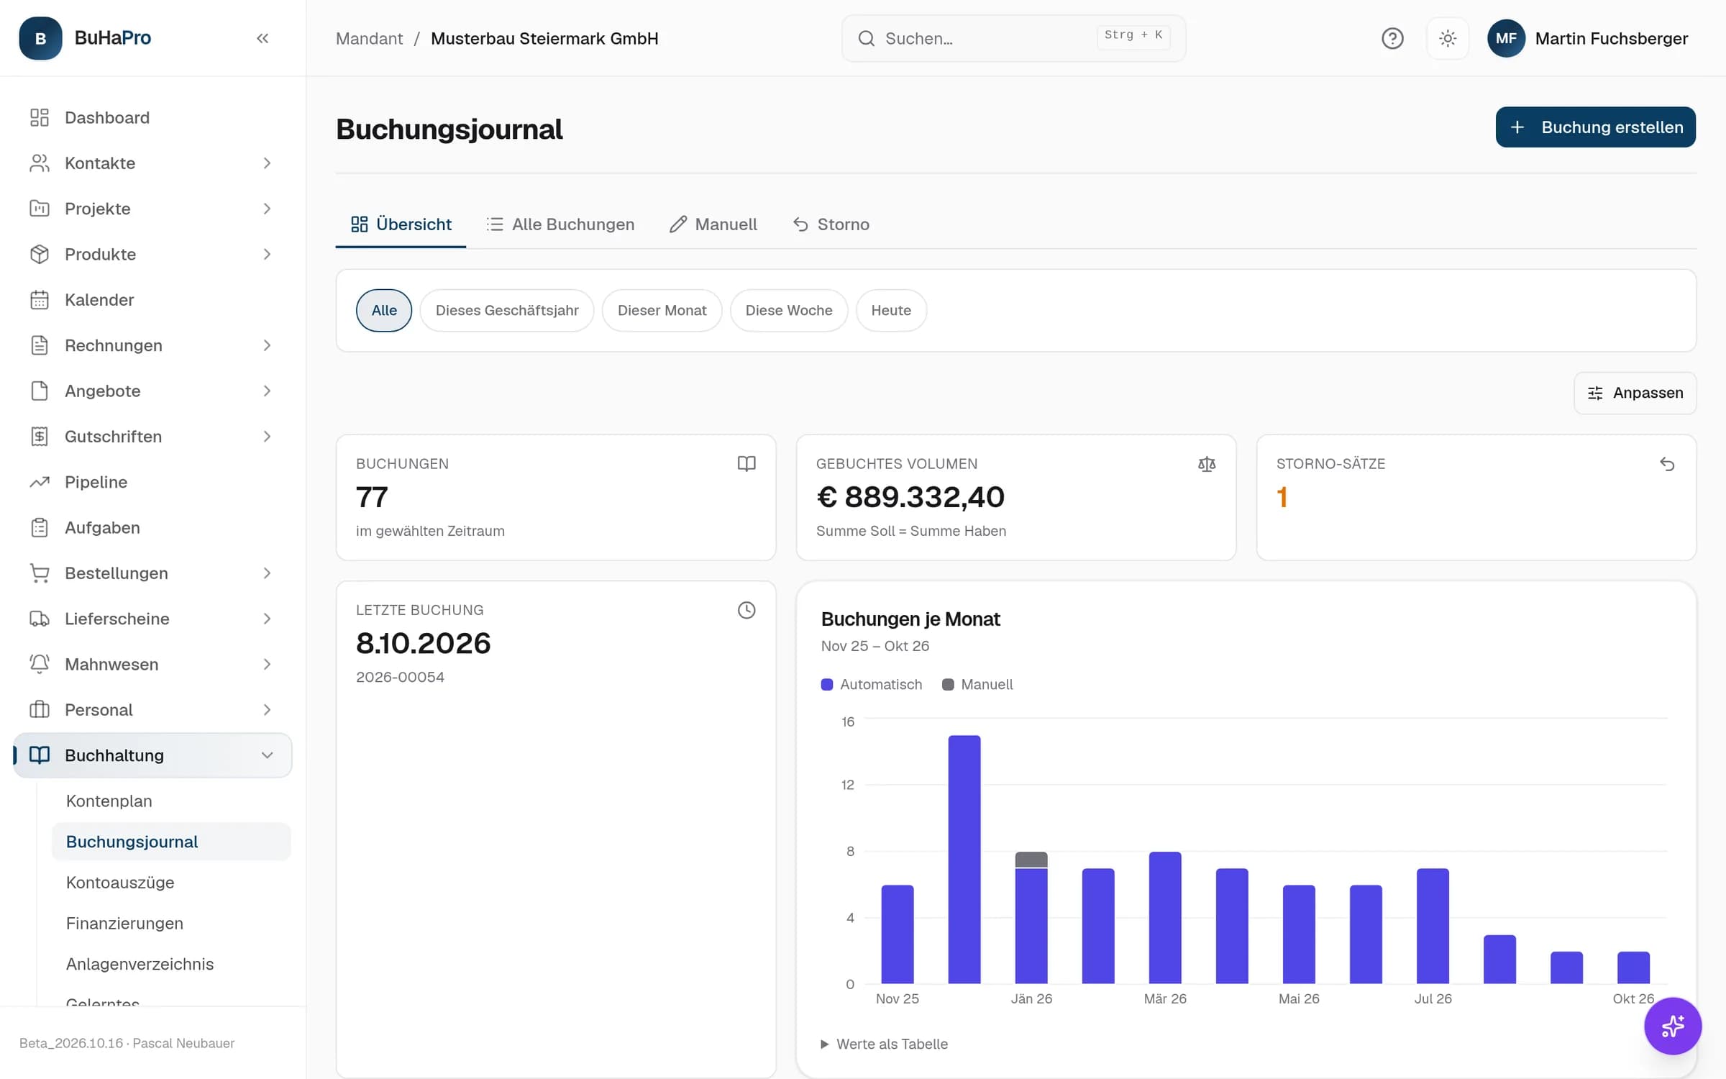The image size is (1726, 1079).
Task: Click the Buchung erstellen button
Action: coord(1596,127)
